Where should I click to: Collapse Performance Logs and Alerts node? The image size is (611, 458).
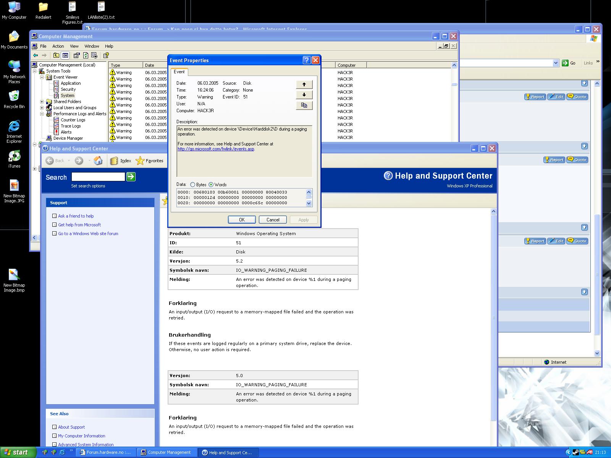coord(42,114)
